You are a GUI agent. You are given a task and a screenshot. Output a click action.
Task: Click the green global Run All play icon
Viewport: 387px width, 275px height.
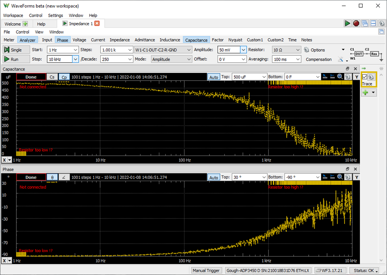347,23
